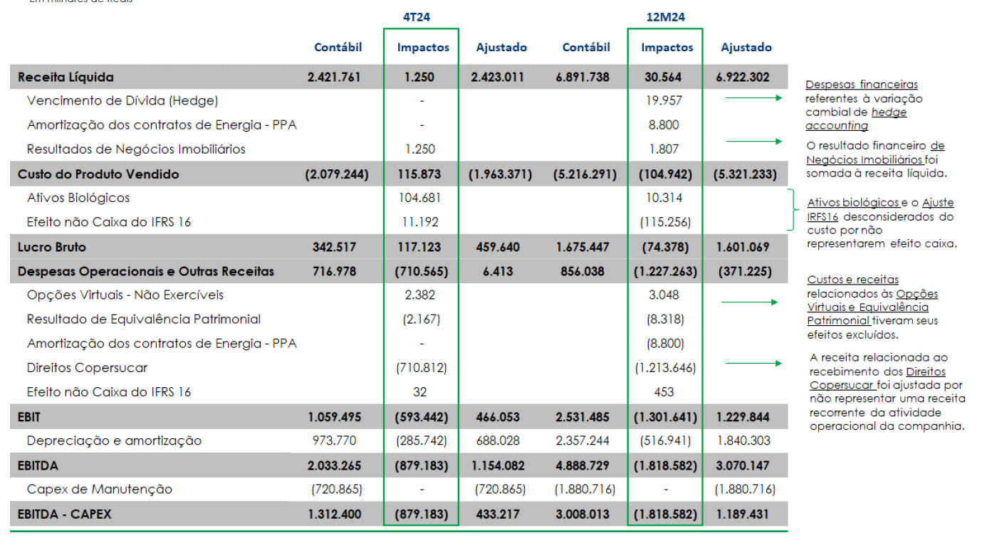The height and width of the screenshot is (545, 982).
Task: Select the EBITDA - CAPEX row label
Action: pos(65,514)
